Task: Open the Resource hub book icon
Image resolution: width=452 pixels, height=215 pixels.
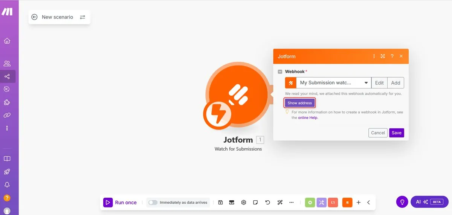Action: tap(7, 159)
